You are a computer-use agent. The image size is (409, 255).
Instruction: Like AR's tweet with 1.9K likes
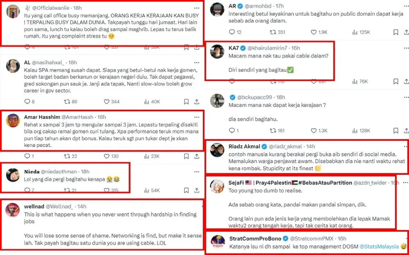click(x=314, y=32)
